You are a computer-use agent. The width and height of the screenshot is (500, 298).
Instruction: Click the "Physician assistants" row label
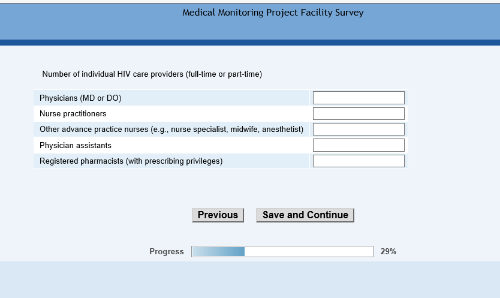click(76, 146)
